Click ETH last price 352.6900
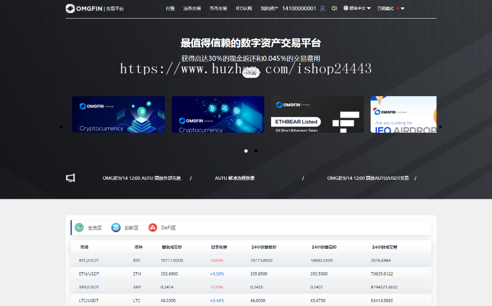The image size is (492, 306). [169, 274]
